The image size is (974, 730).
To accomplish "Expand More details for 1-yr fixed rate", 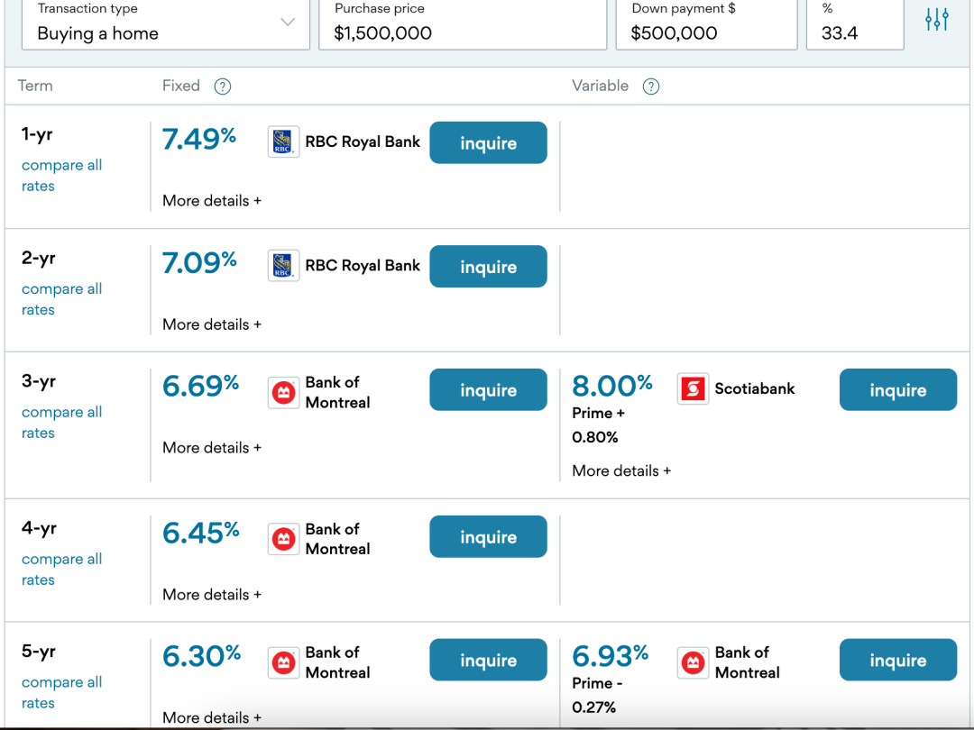I will coord(212,200).
